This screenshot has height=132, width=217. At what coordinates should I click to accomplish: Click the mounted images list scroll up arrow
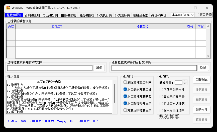(208, 26)
